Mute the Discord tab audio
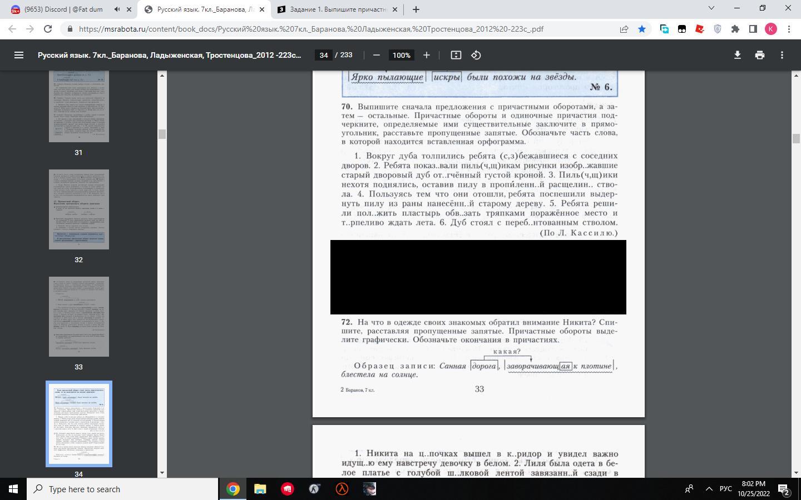 (x=117, y=9)
